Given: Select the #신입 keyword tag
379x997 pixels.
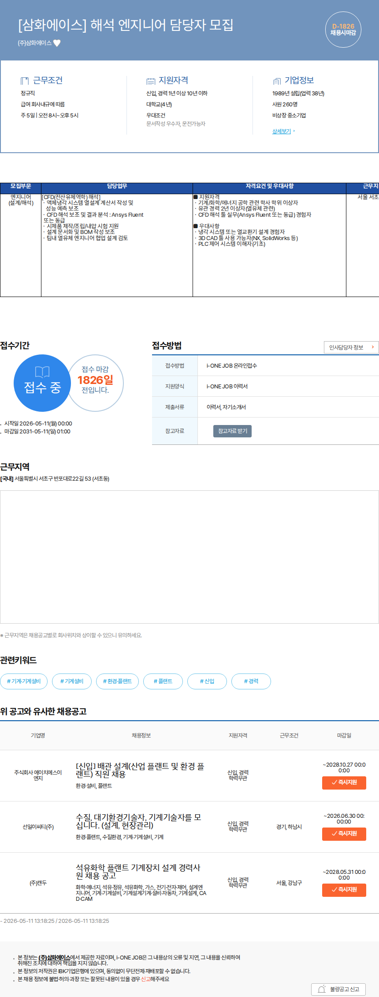Looking at the screenshot, I should pyautogui.click(x=207, y=681).
